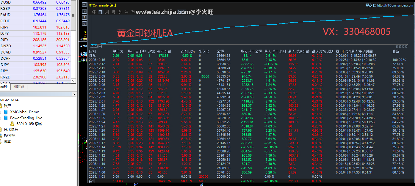This screenshot has width=415, height=186.
Task: Click Market Watch ask price 195.640
Action: click(62, 71)
